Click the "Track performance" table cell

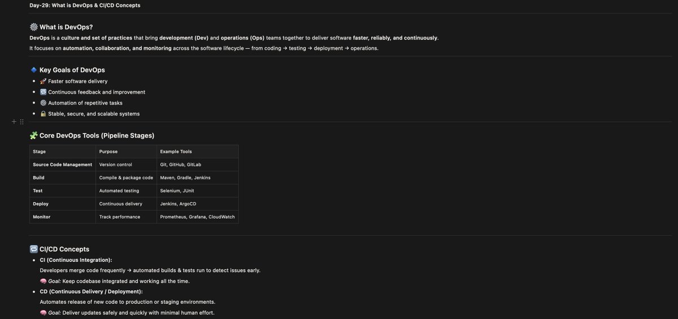tap(126, 217)
